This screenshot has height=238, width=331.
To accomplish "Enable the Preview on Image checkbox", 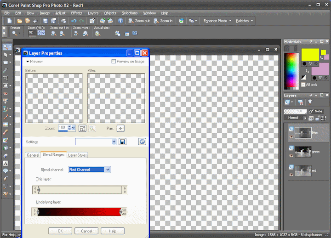I will (114, 62).
